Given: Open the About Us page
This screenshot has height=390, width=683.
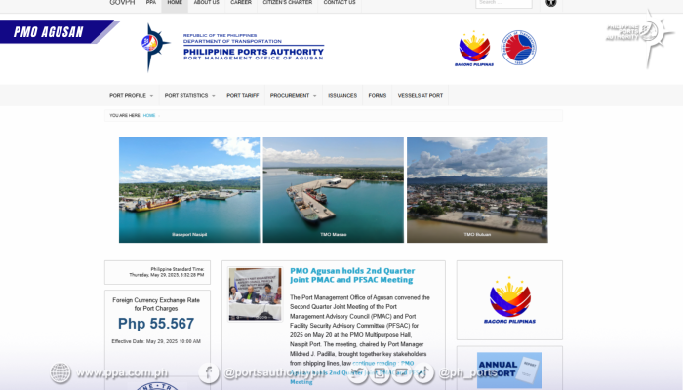Looking at the screenshot, I should tap(207, 3).
